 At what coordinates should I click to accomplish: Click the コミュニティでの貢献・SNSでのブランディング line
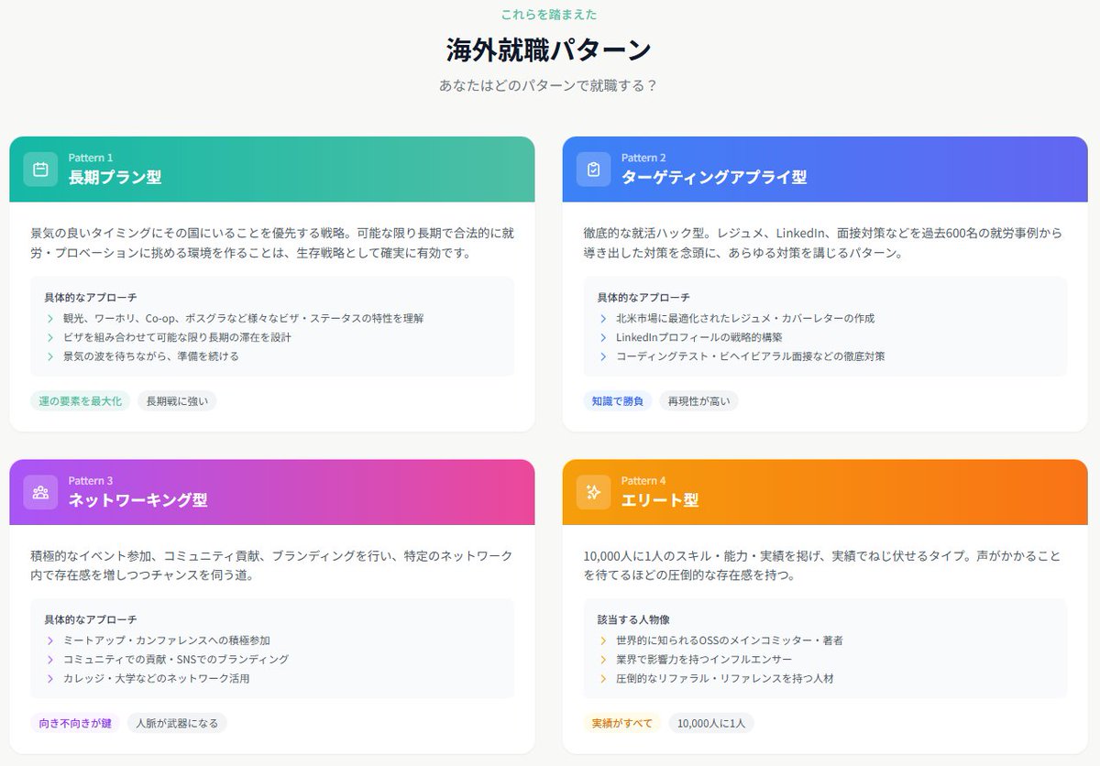pyautogui.click(x=176, y=660)
